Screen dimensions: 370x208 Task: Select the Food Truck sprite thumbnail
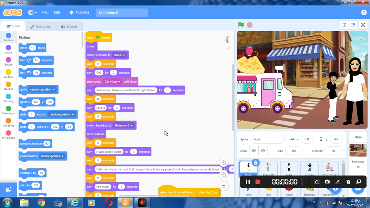[x=330, y=169]
